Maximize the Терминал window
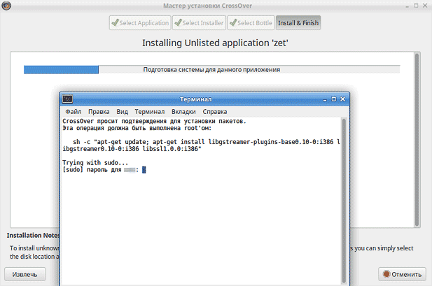Image resolution: width=432 pixels, height=286 pixels. click(334, 99)
